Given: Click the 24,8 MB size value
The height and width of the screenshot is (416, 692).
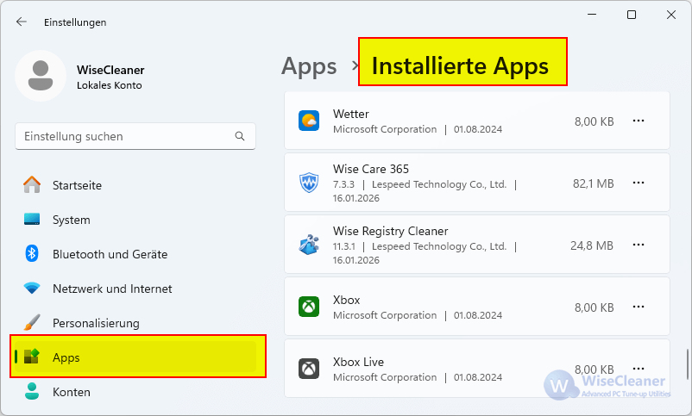Looking at the screenshot, I should pos(592,245).
